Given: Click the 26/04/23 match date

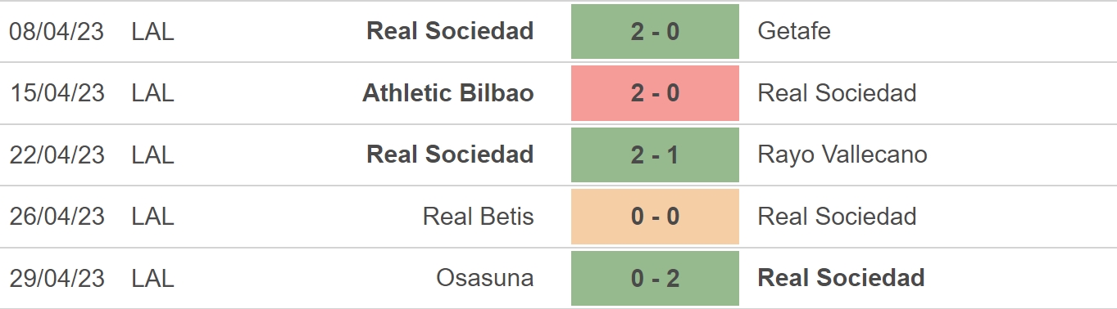Looking at the screenshot, I should pos(57,217).
